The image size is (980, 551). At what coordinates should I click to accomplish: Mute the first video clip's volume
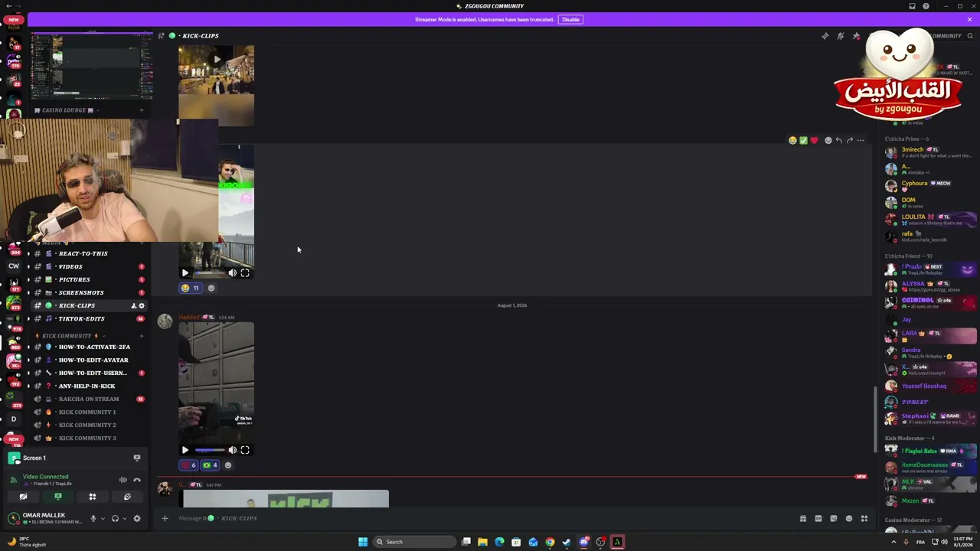click(x=233, y=272)
